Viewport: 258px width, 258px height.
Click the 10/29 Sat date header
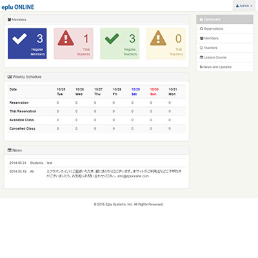135,92
